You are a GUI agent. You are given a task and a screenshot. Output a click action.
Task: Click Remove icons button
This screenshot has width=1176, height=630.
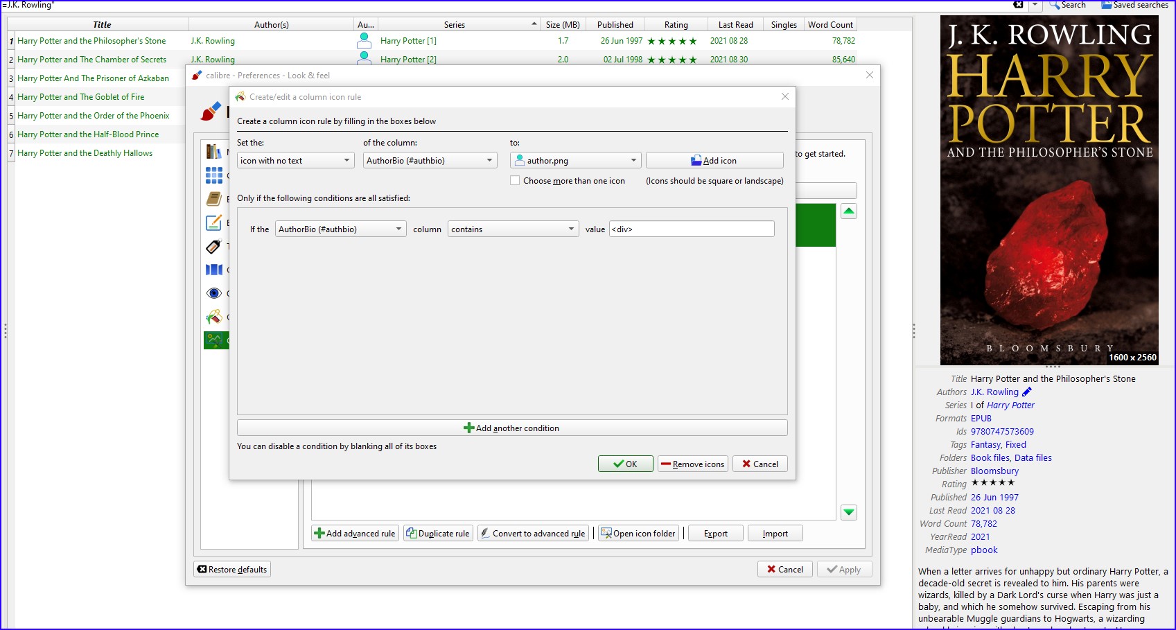tap(693, 464)
